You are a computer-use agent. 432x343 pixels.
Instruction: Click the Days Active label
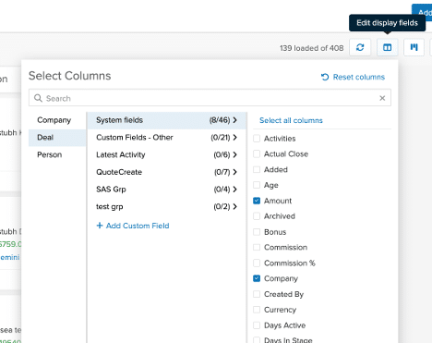284,325
